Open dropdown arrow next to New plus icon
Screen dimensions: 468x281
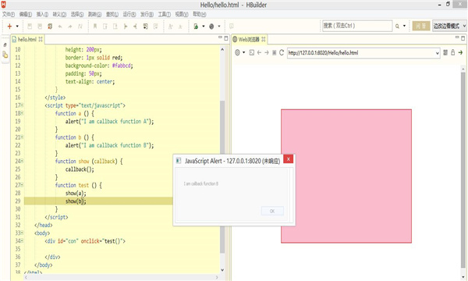click(17, 27)
